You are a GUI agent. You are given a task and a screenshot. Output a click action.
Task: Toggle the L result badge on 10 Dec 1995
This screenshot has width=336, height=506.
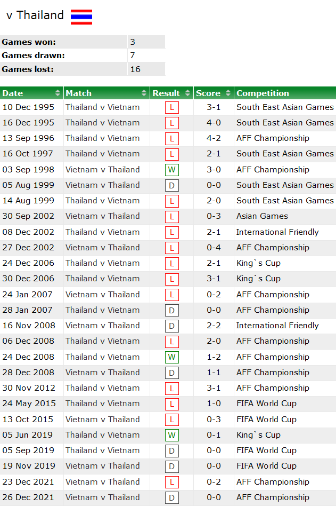click(171, 107)
